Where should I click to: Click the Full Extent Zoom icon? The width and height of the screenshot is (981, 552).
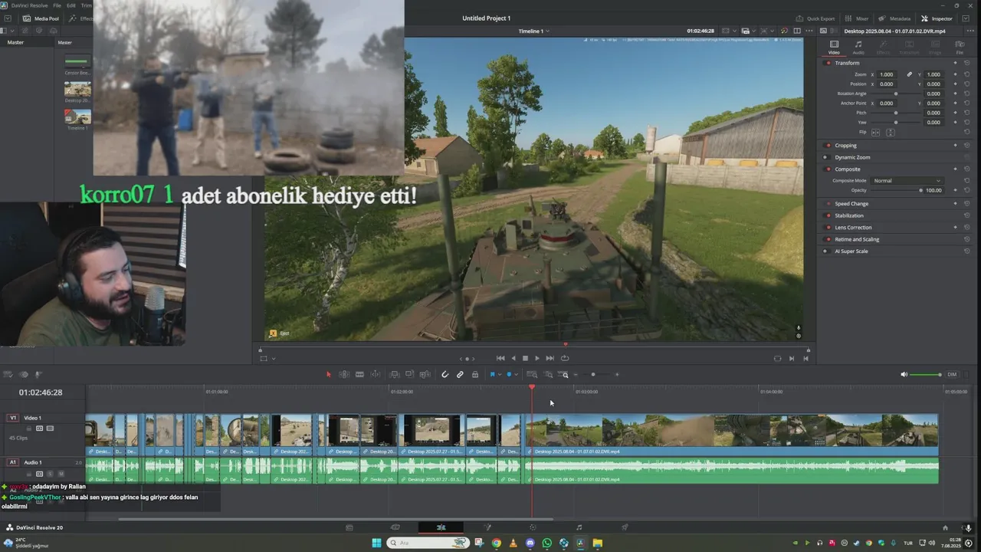[x=532, y=374]
